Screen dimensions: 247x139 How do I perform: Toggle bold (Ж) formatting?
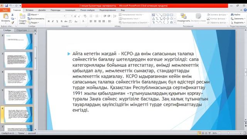[x=49, y=21]
